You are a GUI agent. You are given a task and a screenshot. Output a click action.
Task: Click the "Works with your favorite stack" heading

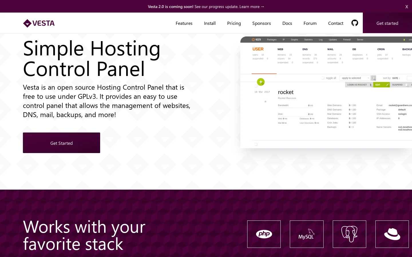pos(84,236)
